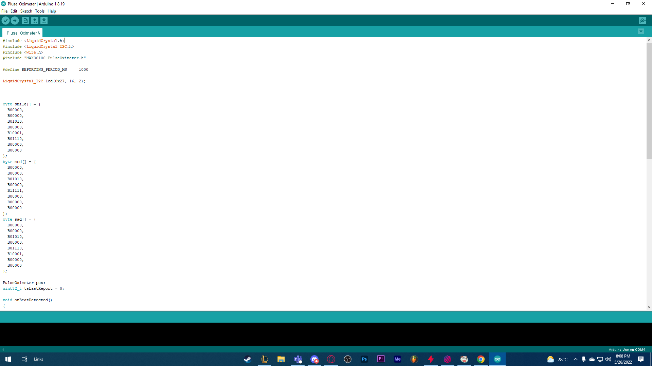Open the Edit menu

coord(14,11)
